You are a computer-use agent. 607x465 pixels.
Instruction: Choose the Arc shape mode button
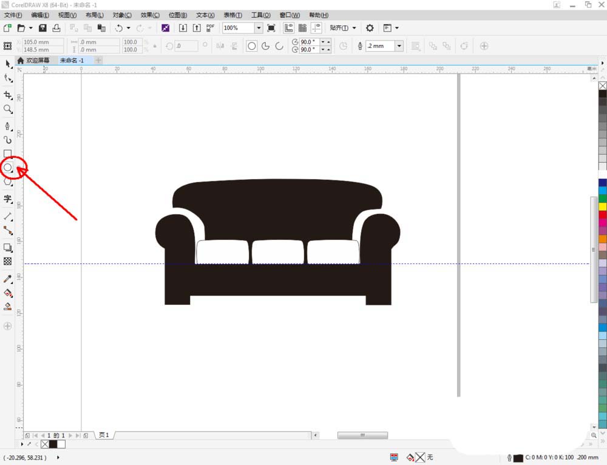279,46
